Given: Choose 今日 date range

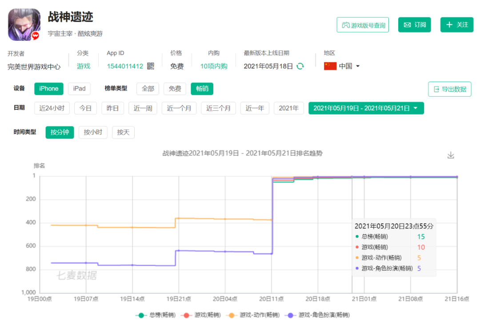Looking at the screenshot, I should tap(85, 108).
